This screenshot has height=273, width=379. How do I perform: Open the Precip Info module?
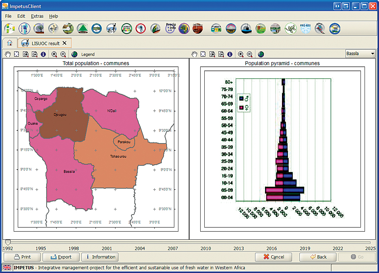point(171,28)
